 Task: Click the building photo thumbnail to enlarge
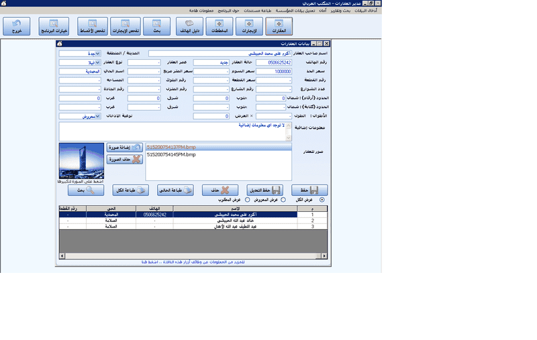pyautogui.click(x=81, y=160)
